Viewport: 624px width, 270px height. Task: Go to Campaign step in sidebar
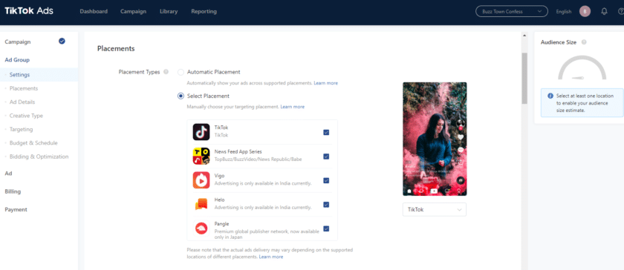18,42
